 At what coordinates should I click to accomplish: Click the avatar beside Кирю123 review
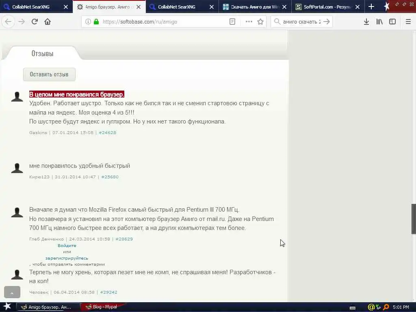click(17, 168)
